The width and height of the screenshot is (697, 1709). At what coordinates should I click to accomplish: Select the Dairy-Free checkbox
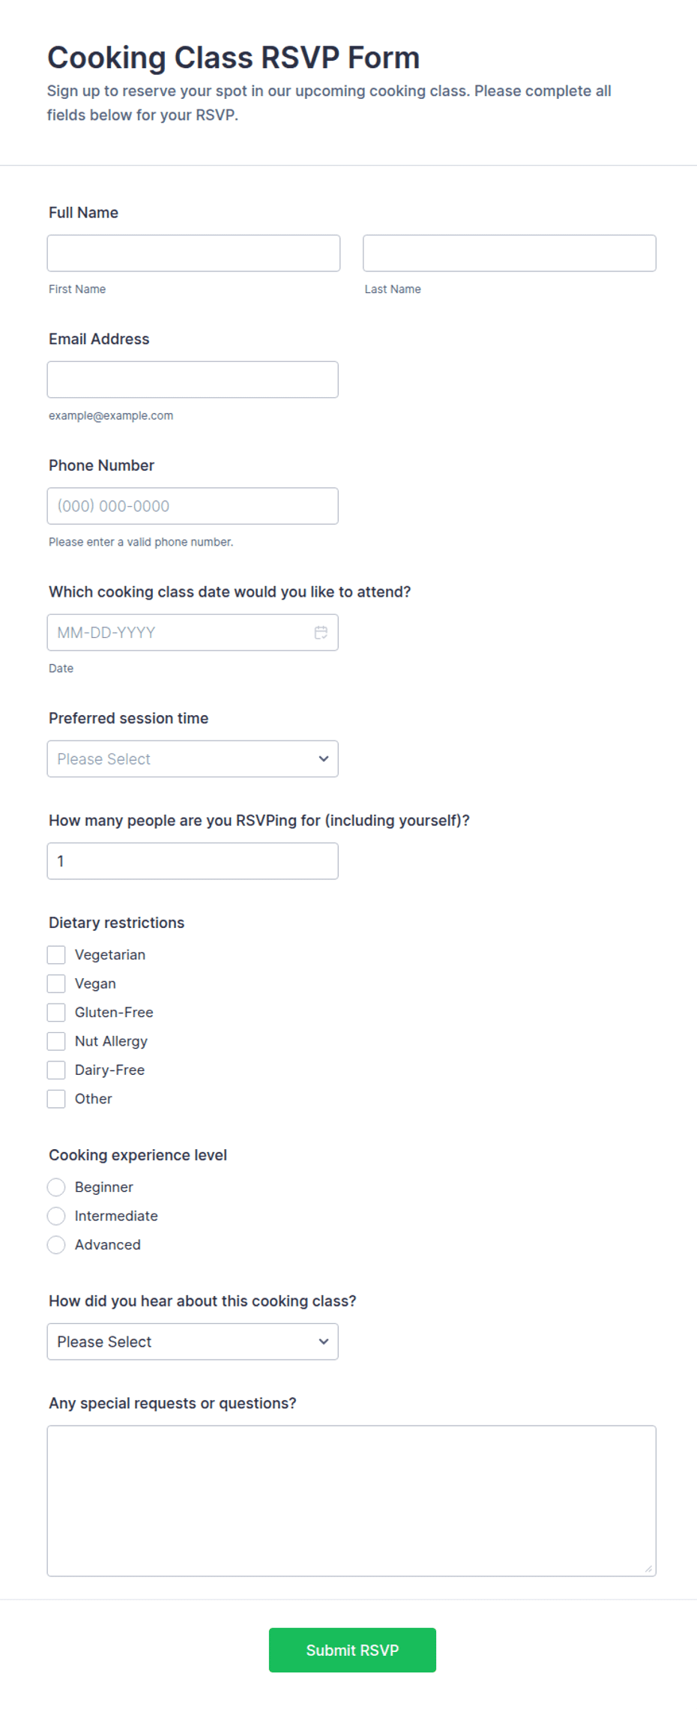click(56, 1070)
